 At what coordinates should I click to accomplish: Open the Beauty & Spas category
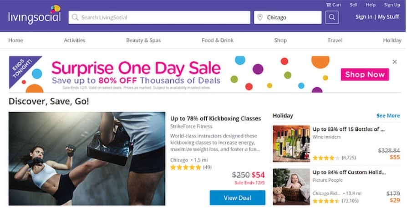143,40
